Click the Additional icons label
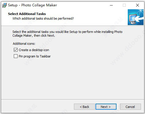Screen dimensions: 145x114 [x=24, y=44]
